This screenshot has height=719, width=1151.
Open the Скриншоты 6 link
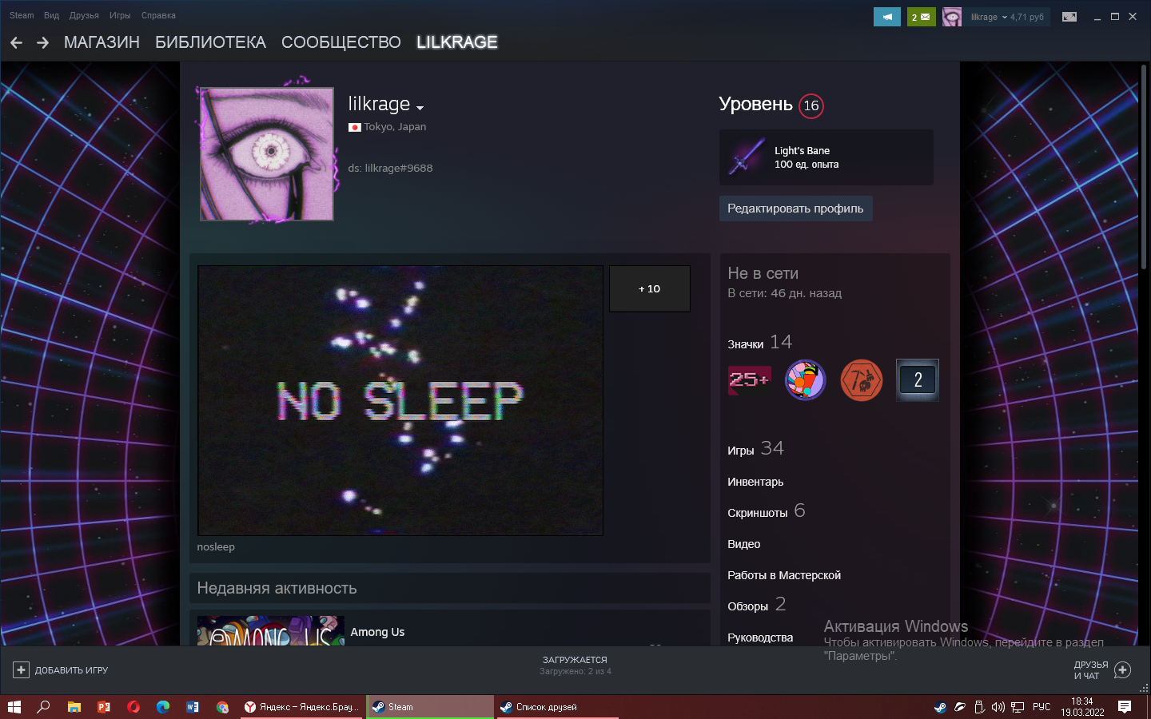click(x=766, y=511)
